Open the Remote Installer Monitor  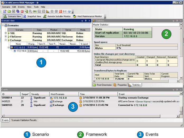point(57,16)
